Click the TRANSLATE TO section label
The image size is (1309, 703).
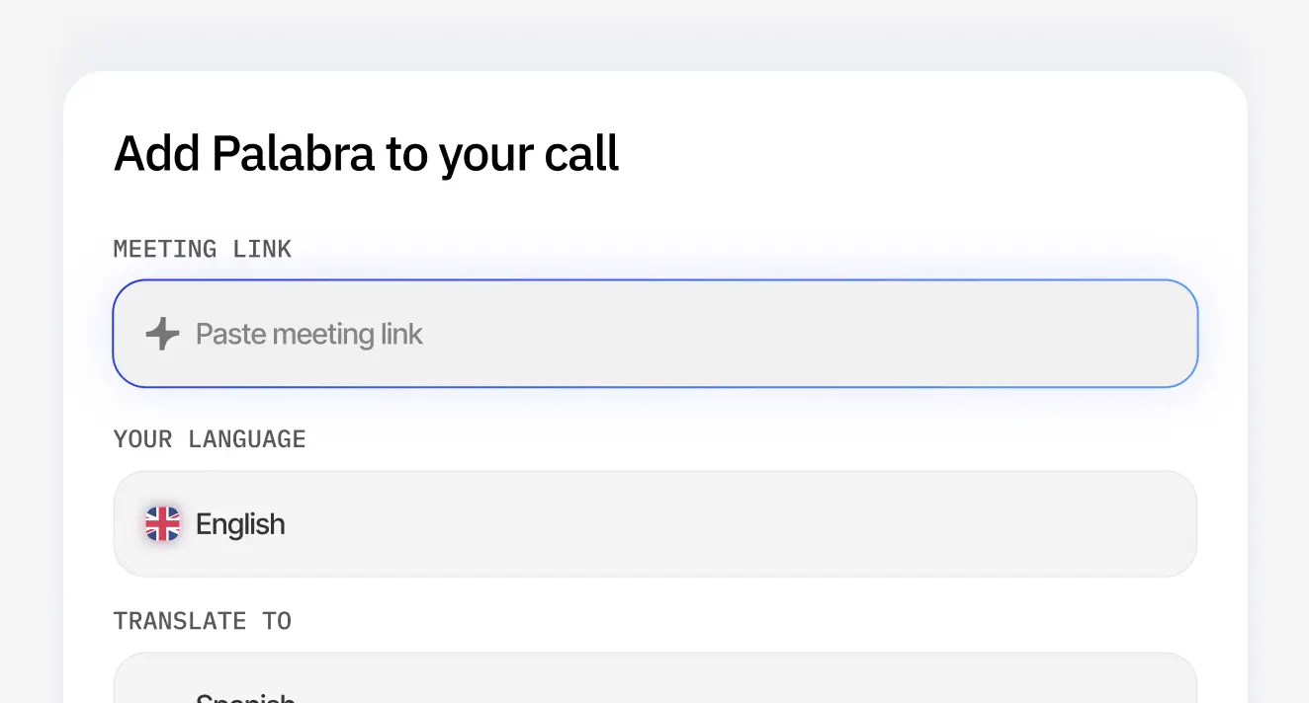click(x=202, y=620)
